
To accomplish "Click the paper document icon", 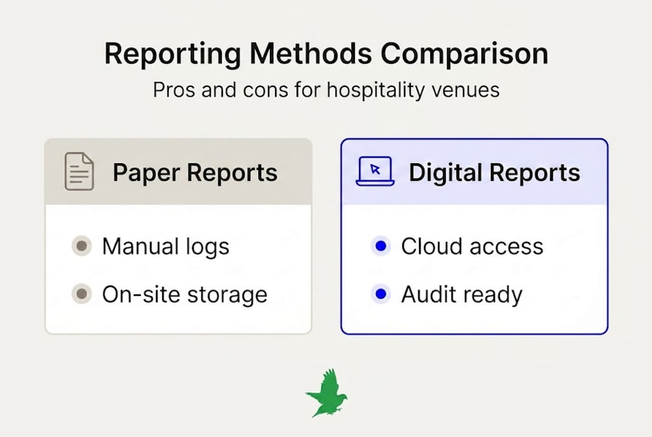I will (79, 171).
